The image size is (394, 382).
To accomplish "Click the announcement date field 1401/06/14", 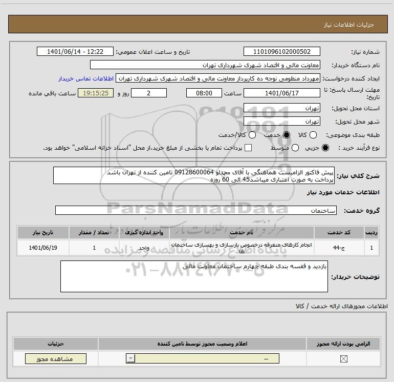I will pos(75,51).
